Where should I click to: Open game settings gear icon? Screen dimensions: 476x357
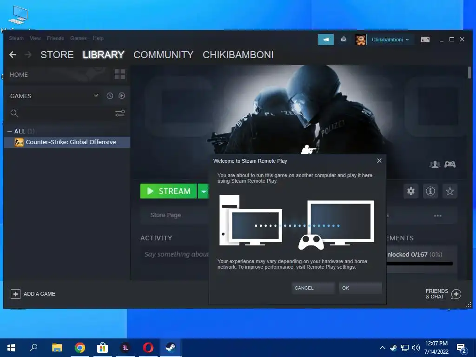point(411,191)
